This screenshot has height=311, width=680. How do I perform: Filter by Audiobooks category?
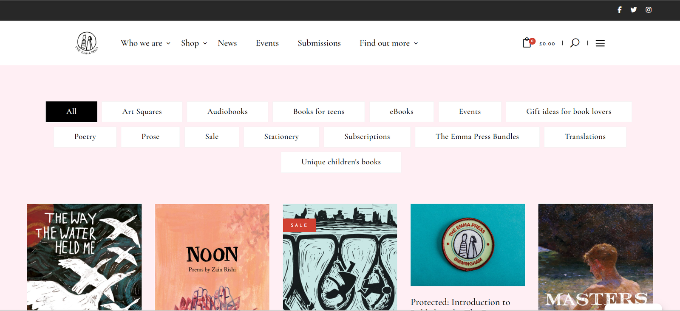click(x=227, y=112)
